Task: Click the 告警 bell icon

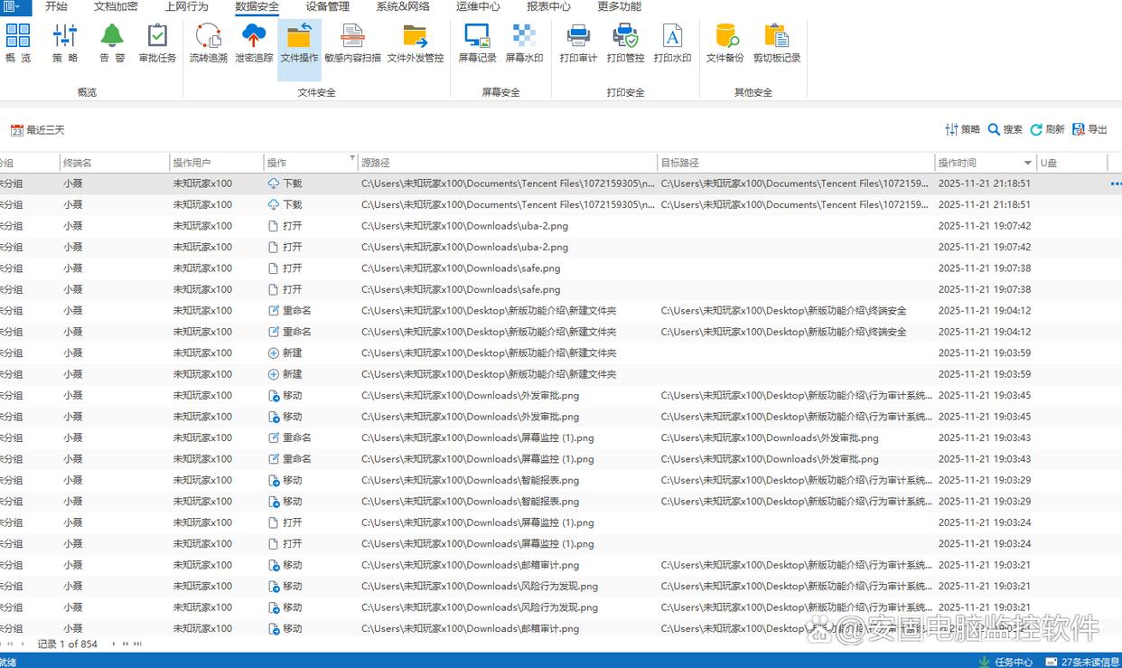Action: pyautogui.click(x=112, y=42)
